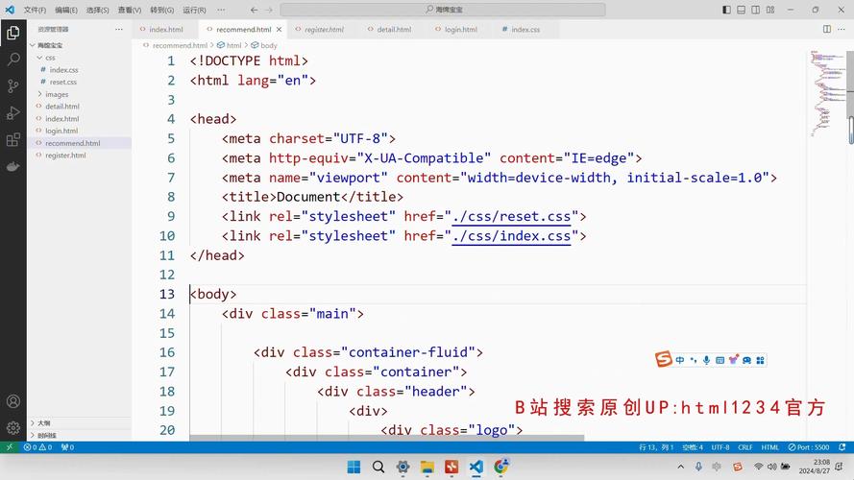
Task: Open the Accounts menu icon
Action: (x=13, y=401)
